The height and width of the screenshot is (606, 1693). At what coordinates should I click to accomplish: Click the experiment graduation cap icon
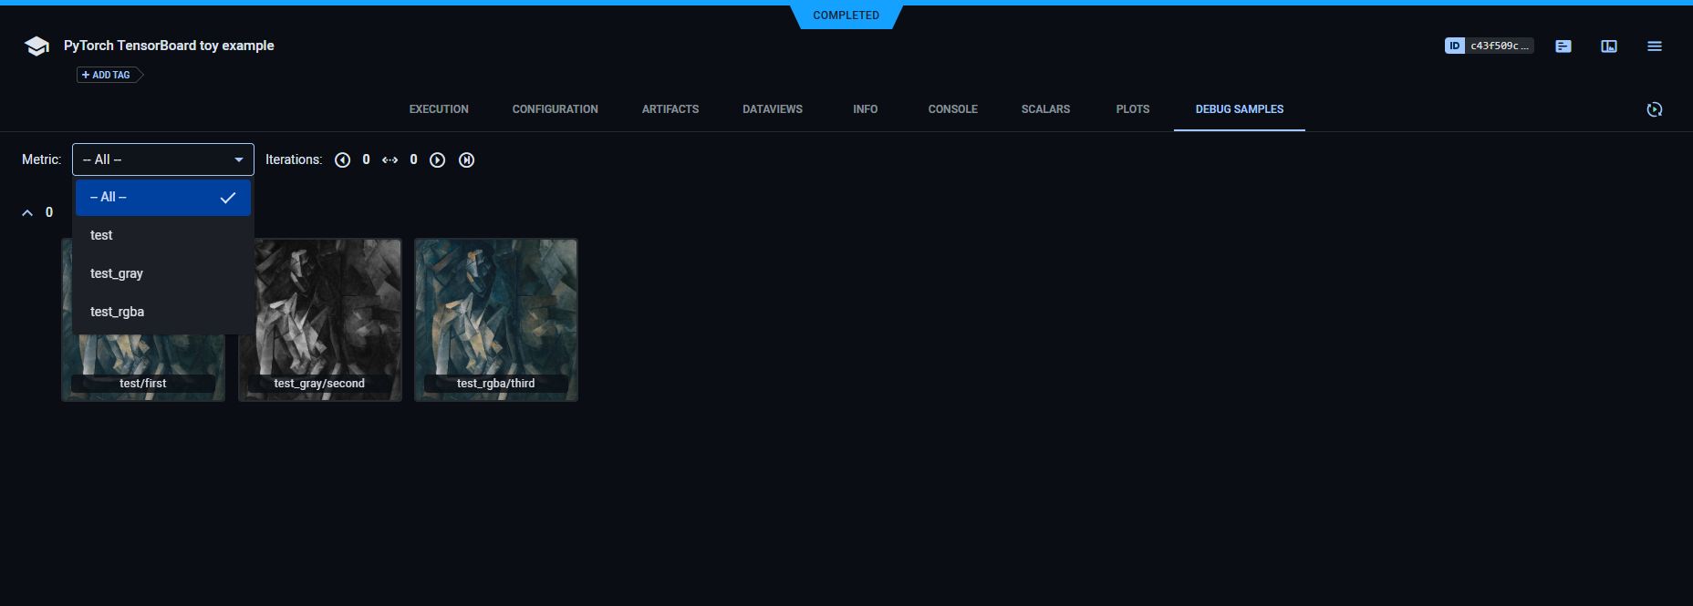[36, 46]
